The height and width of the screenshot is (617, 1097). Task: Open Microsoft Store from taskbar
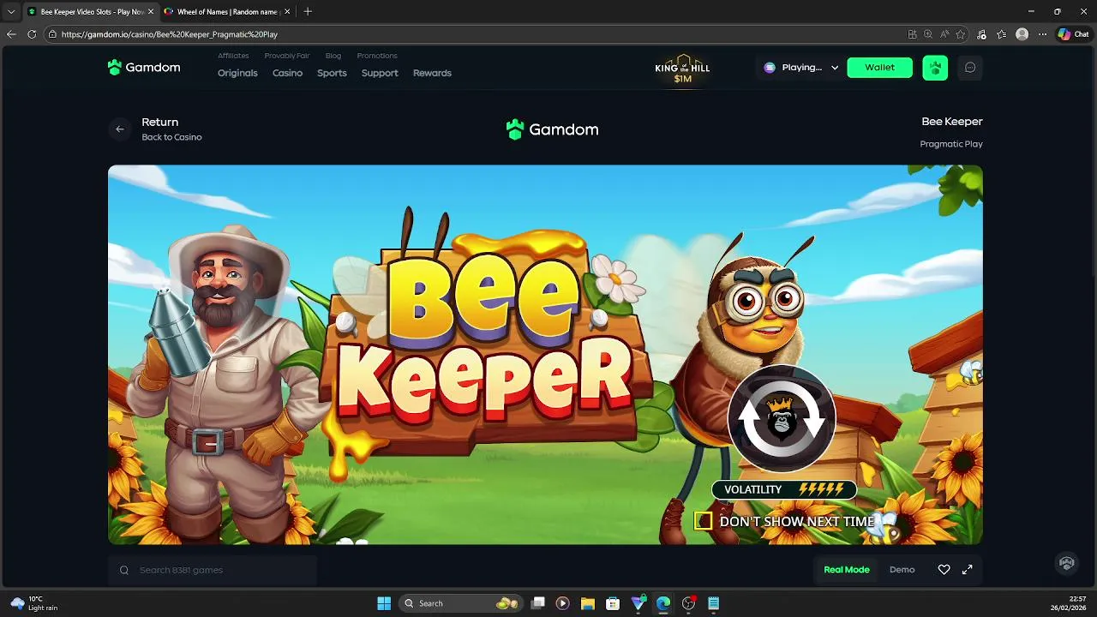[613, 603]
